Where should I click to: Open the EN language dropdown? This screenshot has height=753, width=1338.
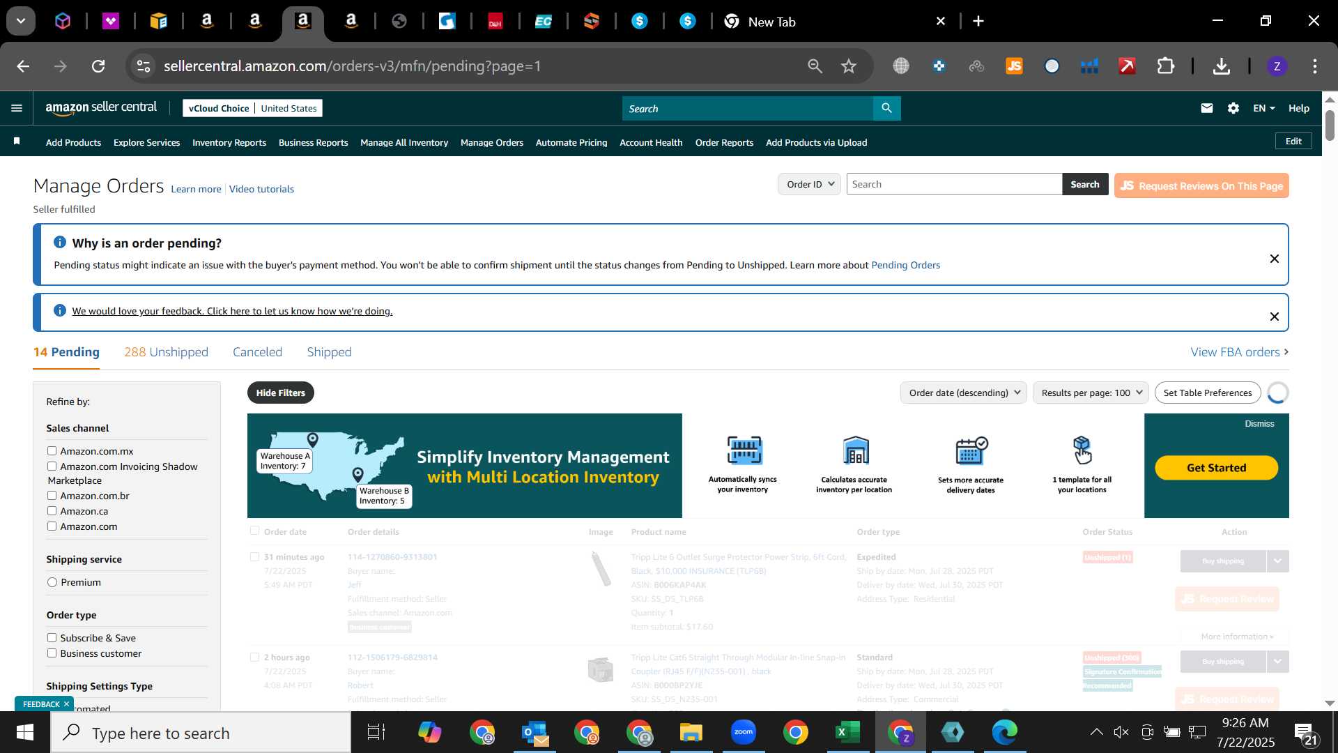click(1263, 108)
